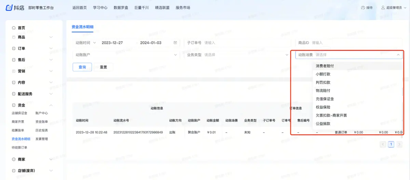Open 历史报表 submenu link
This screenshot has height=180, width=410.
pyautogui.click(x=42, y=130)
